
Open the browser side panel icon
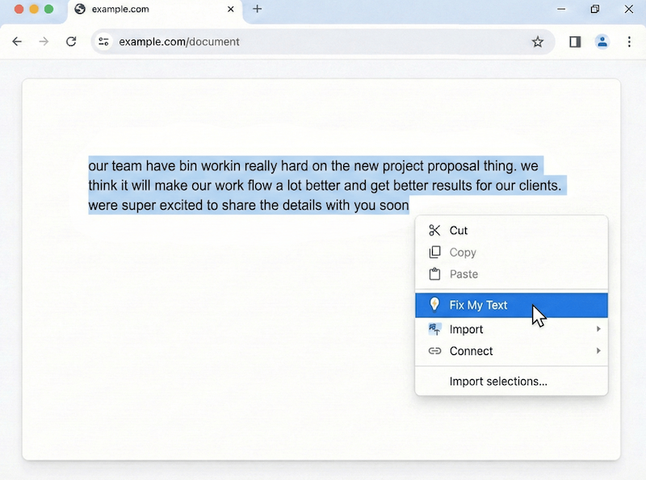click(574, 41)
